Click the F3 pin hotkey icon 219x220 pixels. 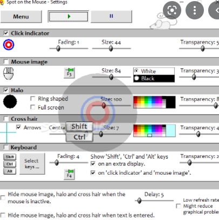(x=70, y=73)
